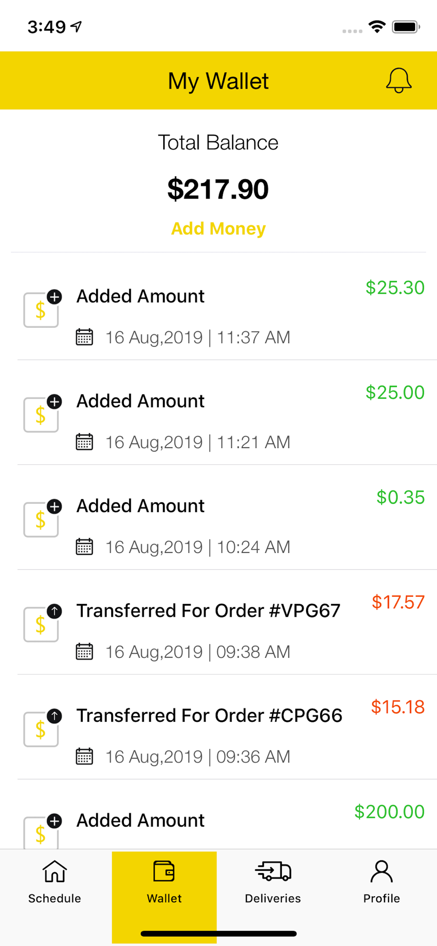Click wallet icon of $0.35 transaction
The image size is (437, 946).
43,518
